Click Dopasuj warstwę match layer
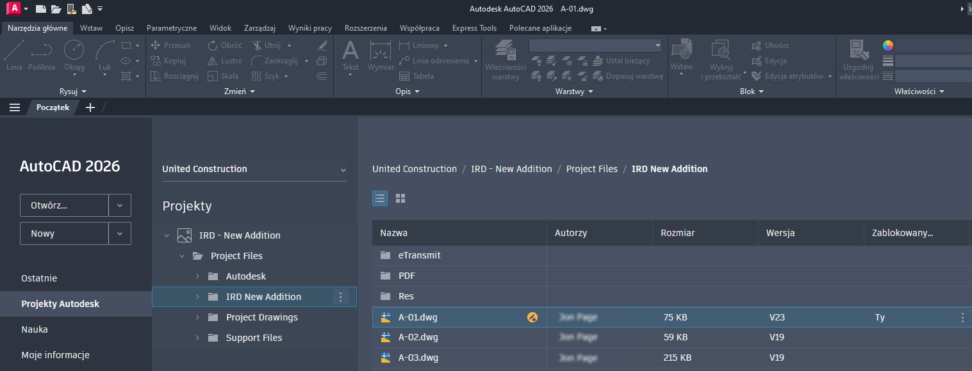The image size is (972, 371). (x=627, y=76)
